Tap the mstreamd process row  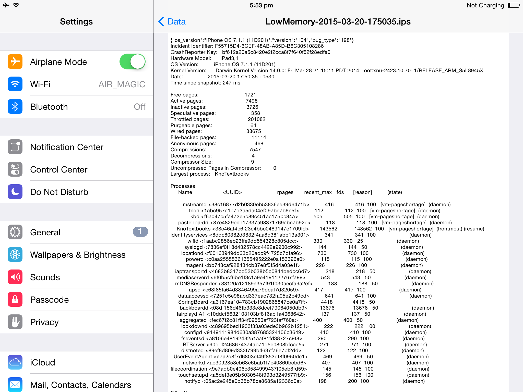coord(317,205)
